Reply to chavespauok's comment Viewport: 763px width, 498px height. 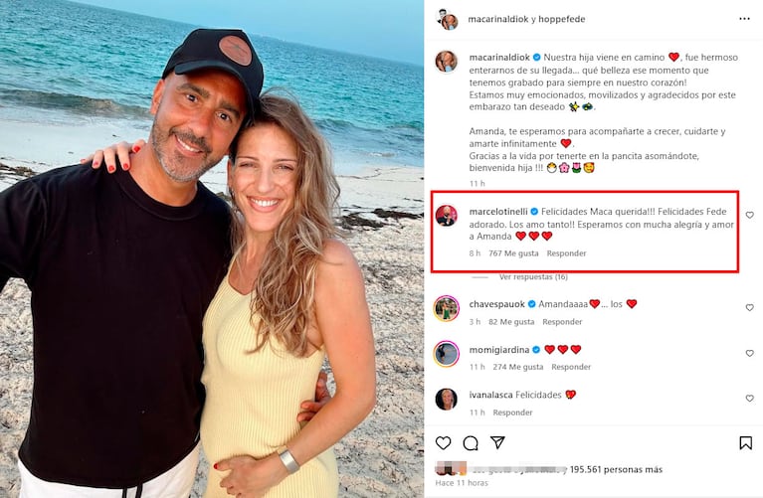(x=562, y=322)
